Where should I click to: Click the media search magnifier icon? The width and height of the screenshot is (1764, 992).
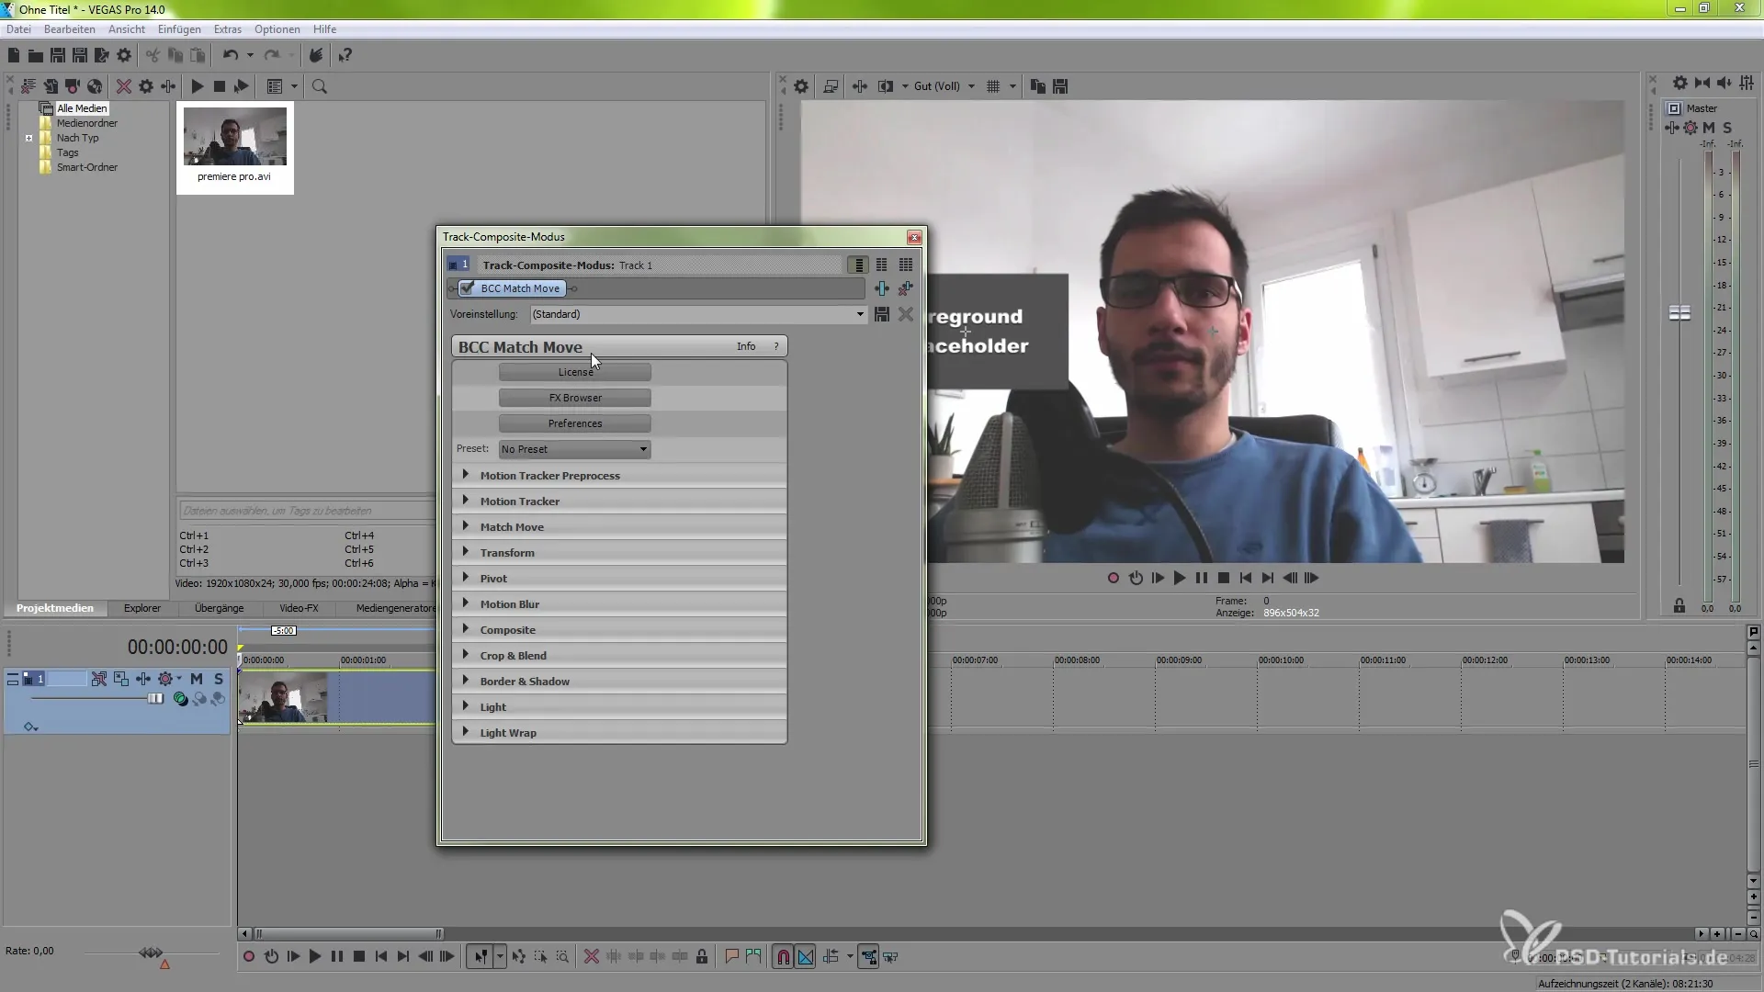320,86
